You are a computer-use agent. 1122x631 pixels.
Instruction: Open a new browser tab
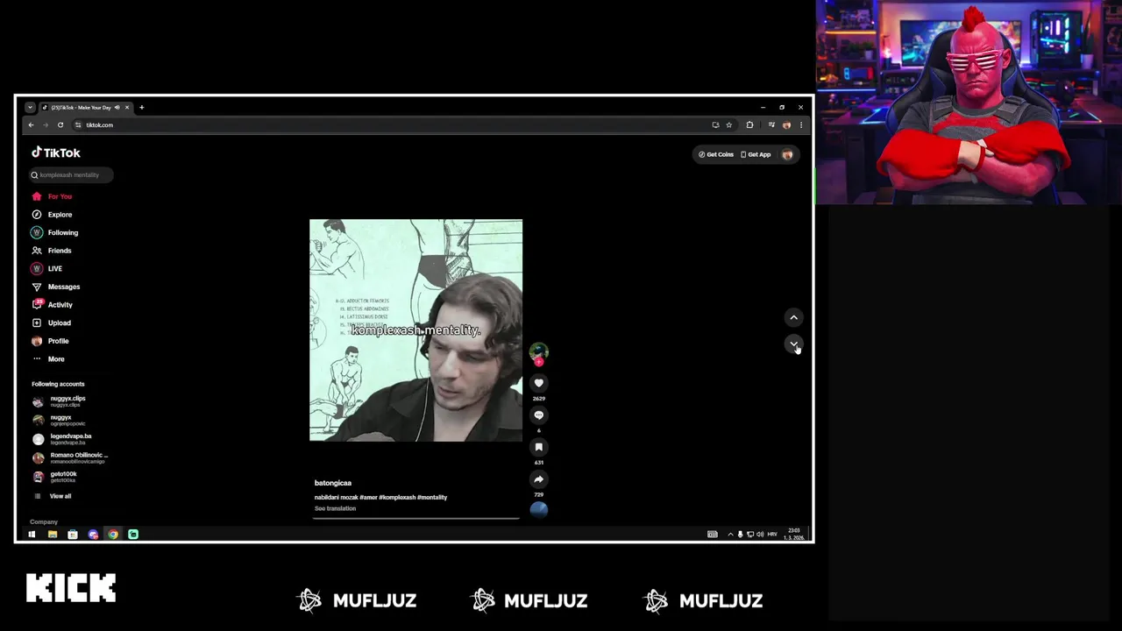[141, 108]
